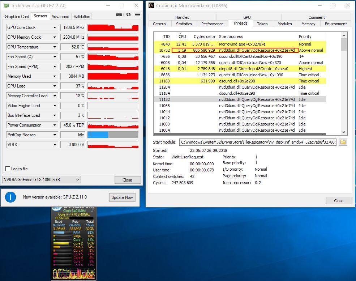The width and height of the screenshot is (356, 281).
Task: Open the GPU Memory Clock sensor dropdown
Action: pyautogui.click(x=55, y=37)
